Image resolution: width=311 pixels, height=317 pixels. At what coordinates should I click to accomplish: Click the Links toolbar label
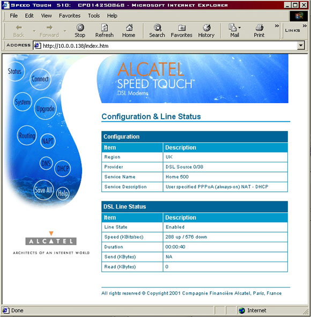tap(292, 30)
